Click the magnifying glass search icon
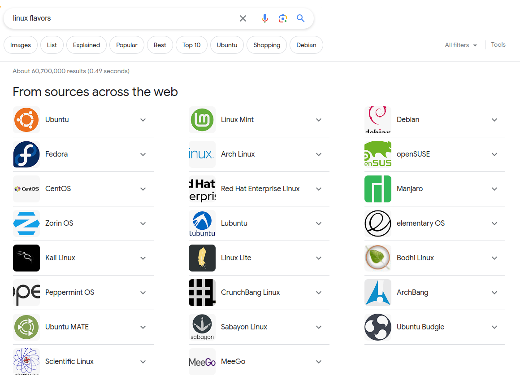Image resolution: width=520 pixels, height=381 pixels. [300, 18]
